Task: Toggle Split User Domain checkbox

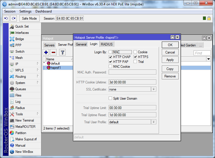Action: pyautogui.click(x=110, y=98)
